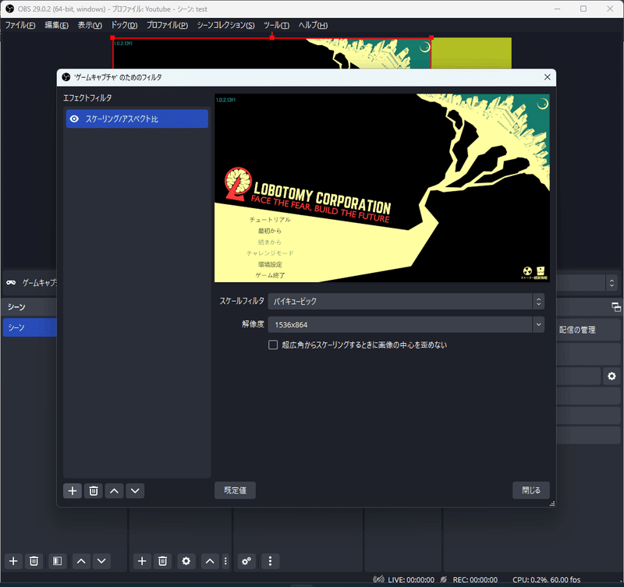Open the スケールフィルタ combo box

[406, 302]
